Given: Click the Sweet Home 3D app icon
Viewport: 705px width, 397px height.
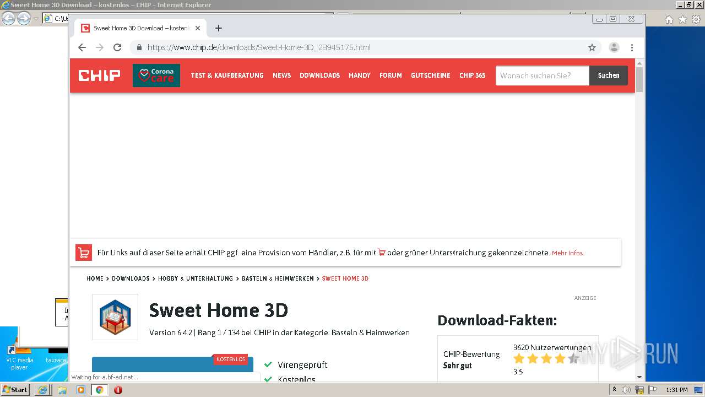Looking at the screenshot, I should click(x=115, y=317).
